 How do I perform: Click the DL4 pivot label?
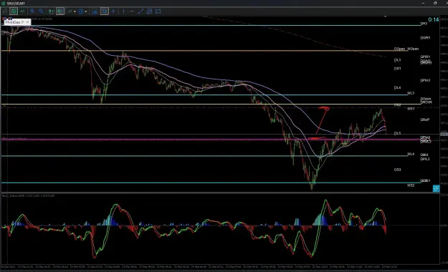coord(397,87)
